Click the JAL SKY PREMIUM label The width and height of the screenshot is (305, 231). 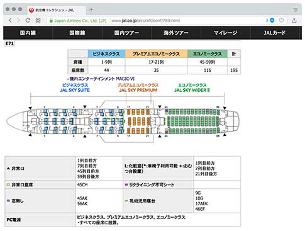(138, 90)
